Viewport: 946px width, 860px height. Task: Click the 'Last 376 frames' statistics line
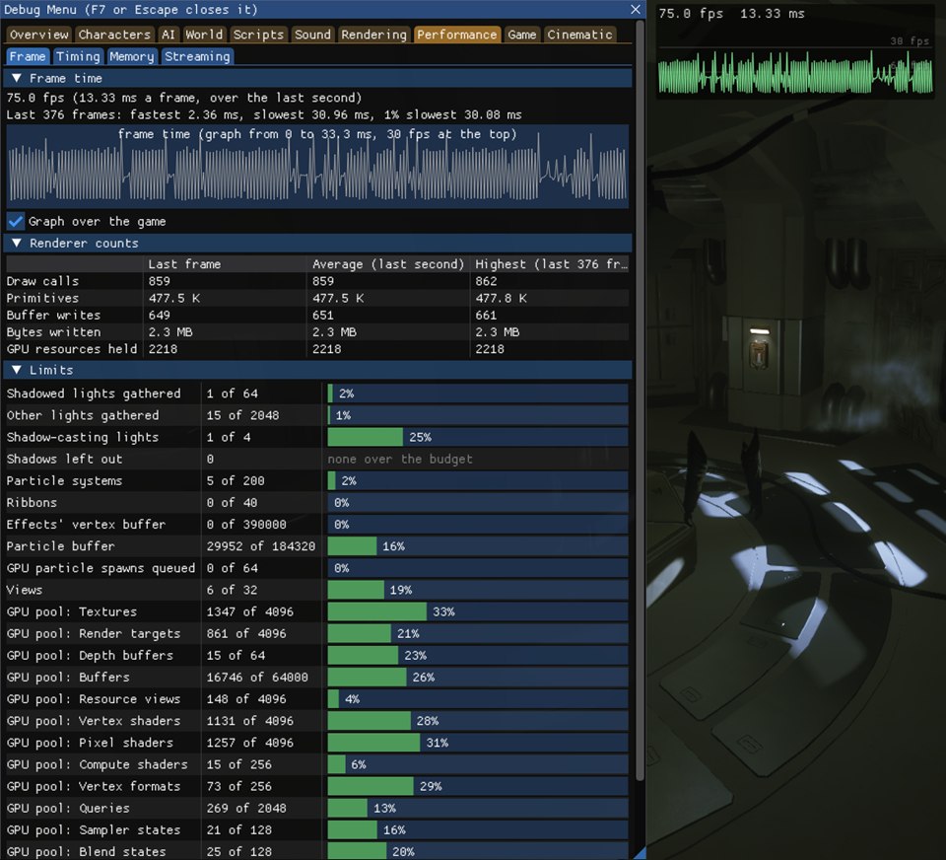(264, 114)
